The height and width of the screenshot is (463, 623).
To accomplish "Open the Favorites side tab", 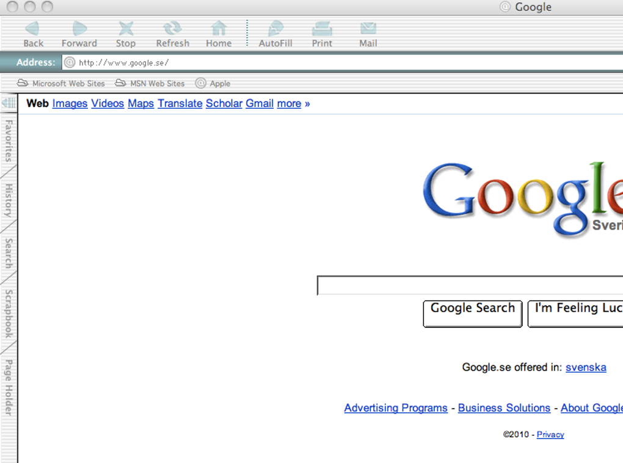I will (x=9, y=140).
